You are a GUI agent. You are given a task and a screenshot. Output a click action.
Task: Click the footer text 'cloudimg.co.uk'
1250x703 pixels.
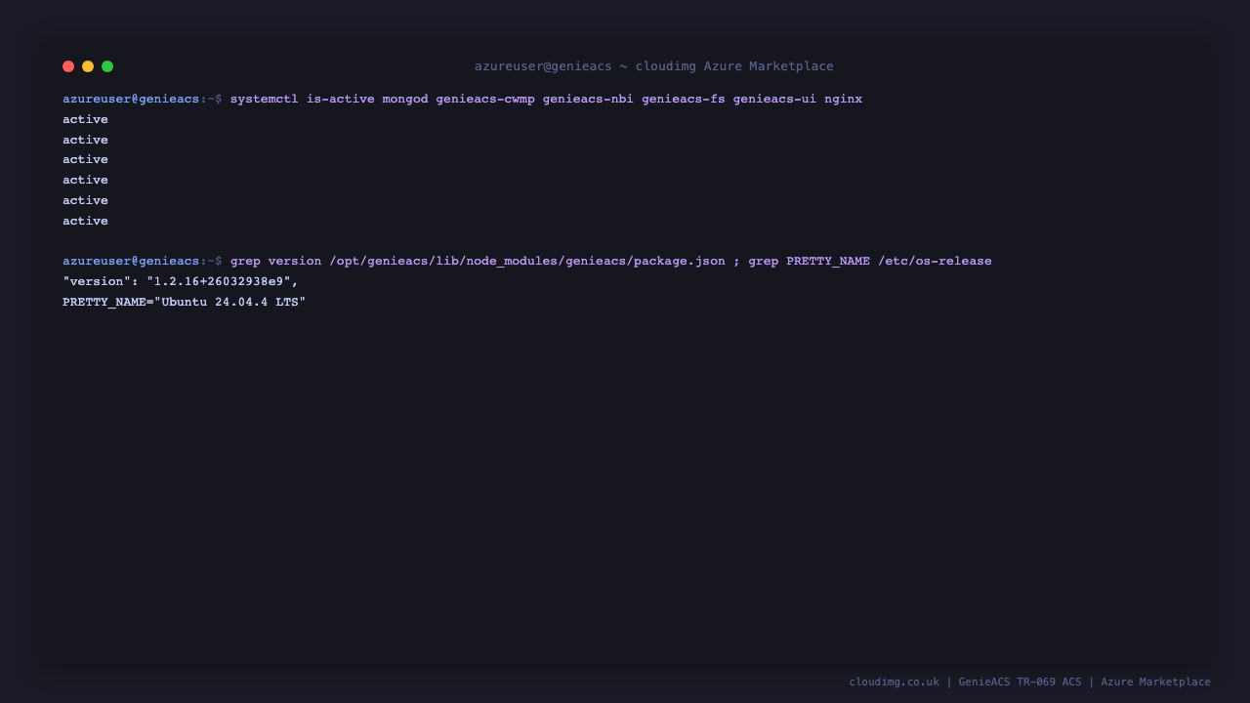[894, 682]
